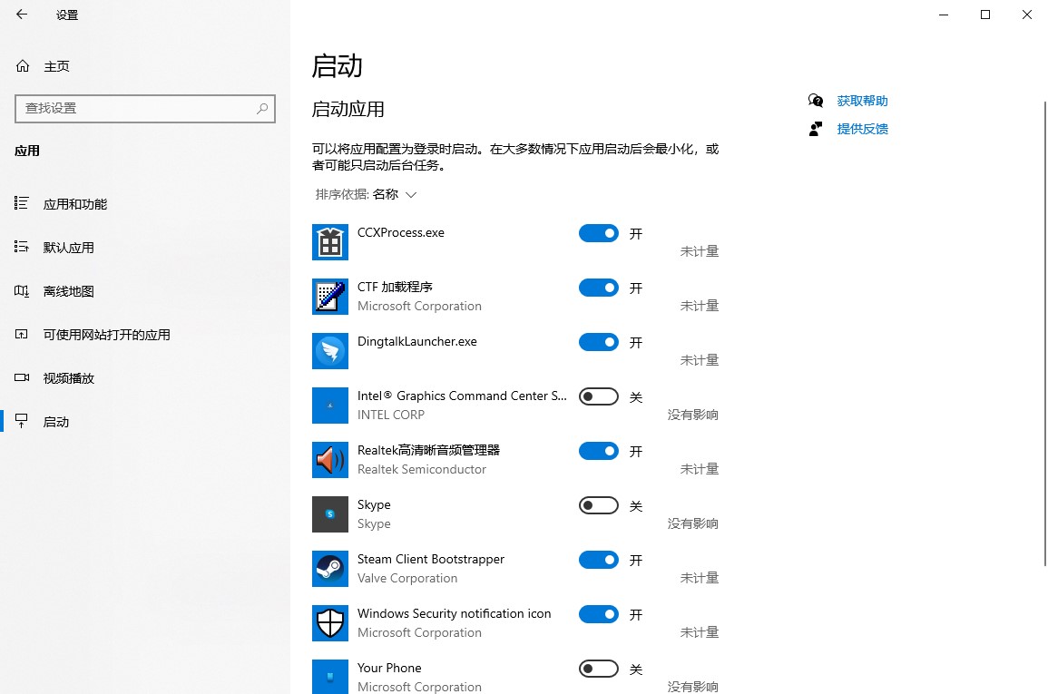
Task: Disable Steam Client Bootstrapper startup toggle
Action: coord(599,560)
